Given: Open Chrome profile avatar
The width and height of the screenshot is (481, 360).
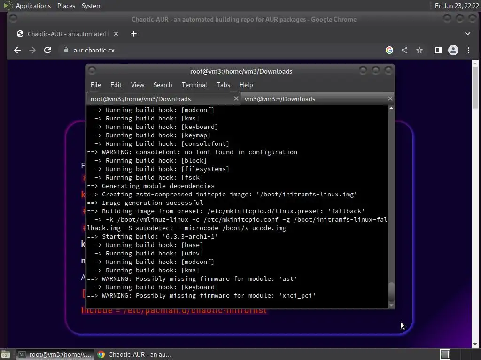Looking at the screenshot, I should coord(453,50).
